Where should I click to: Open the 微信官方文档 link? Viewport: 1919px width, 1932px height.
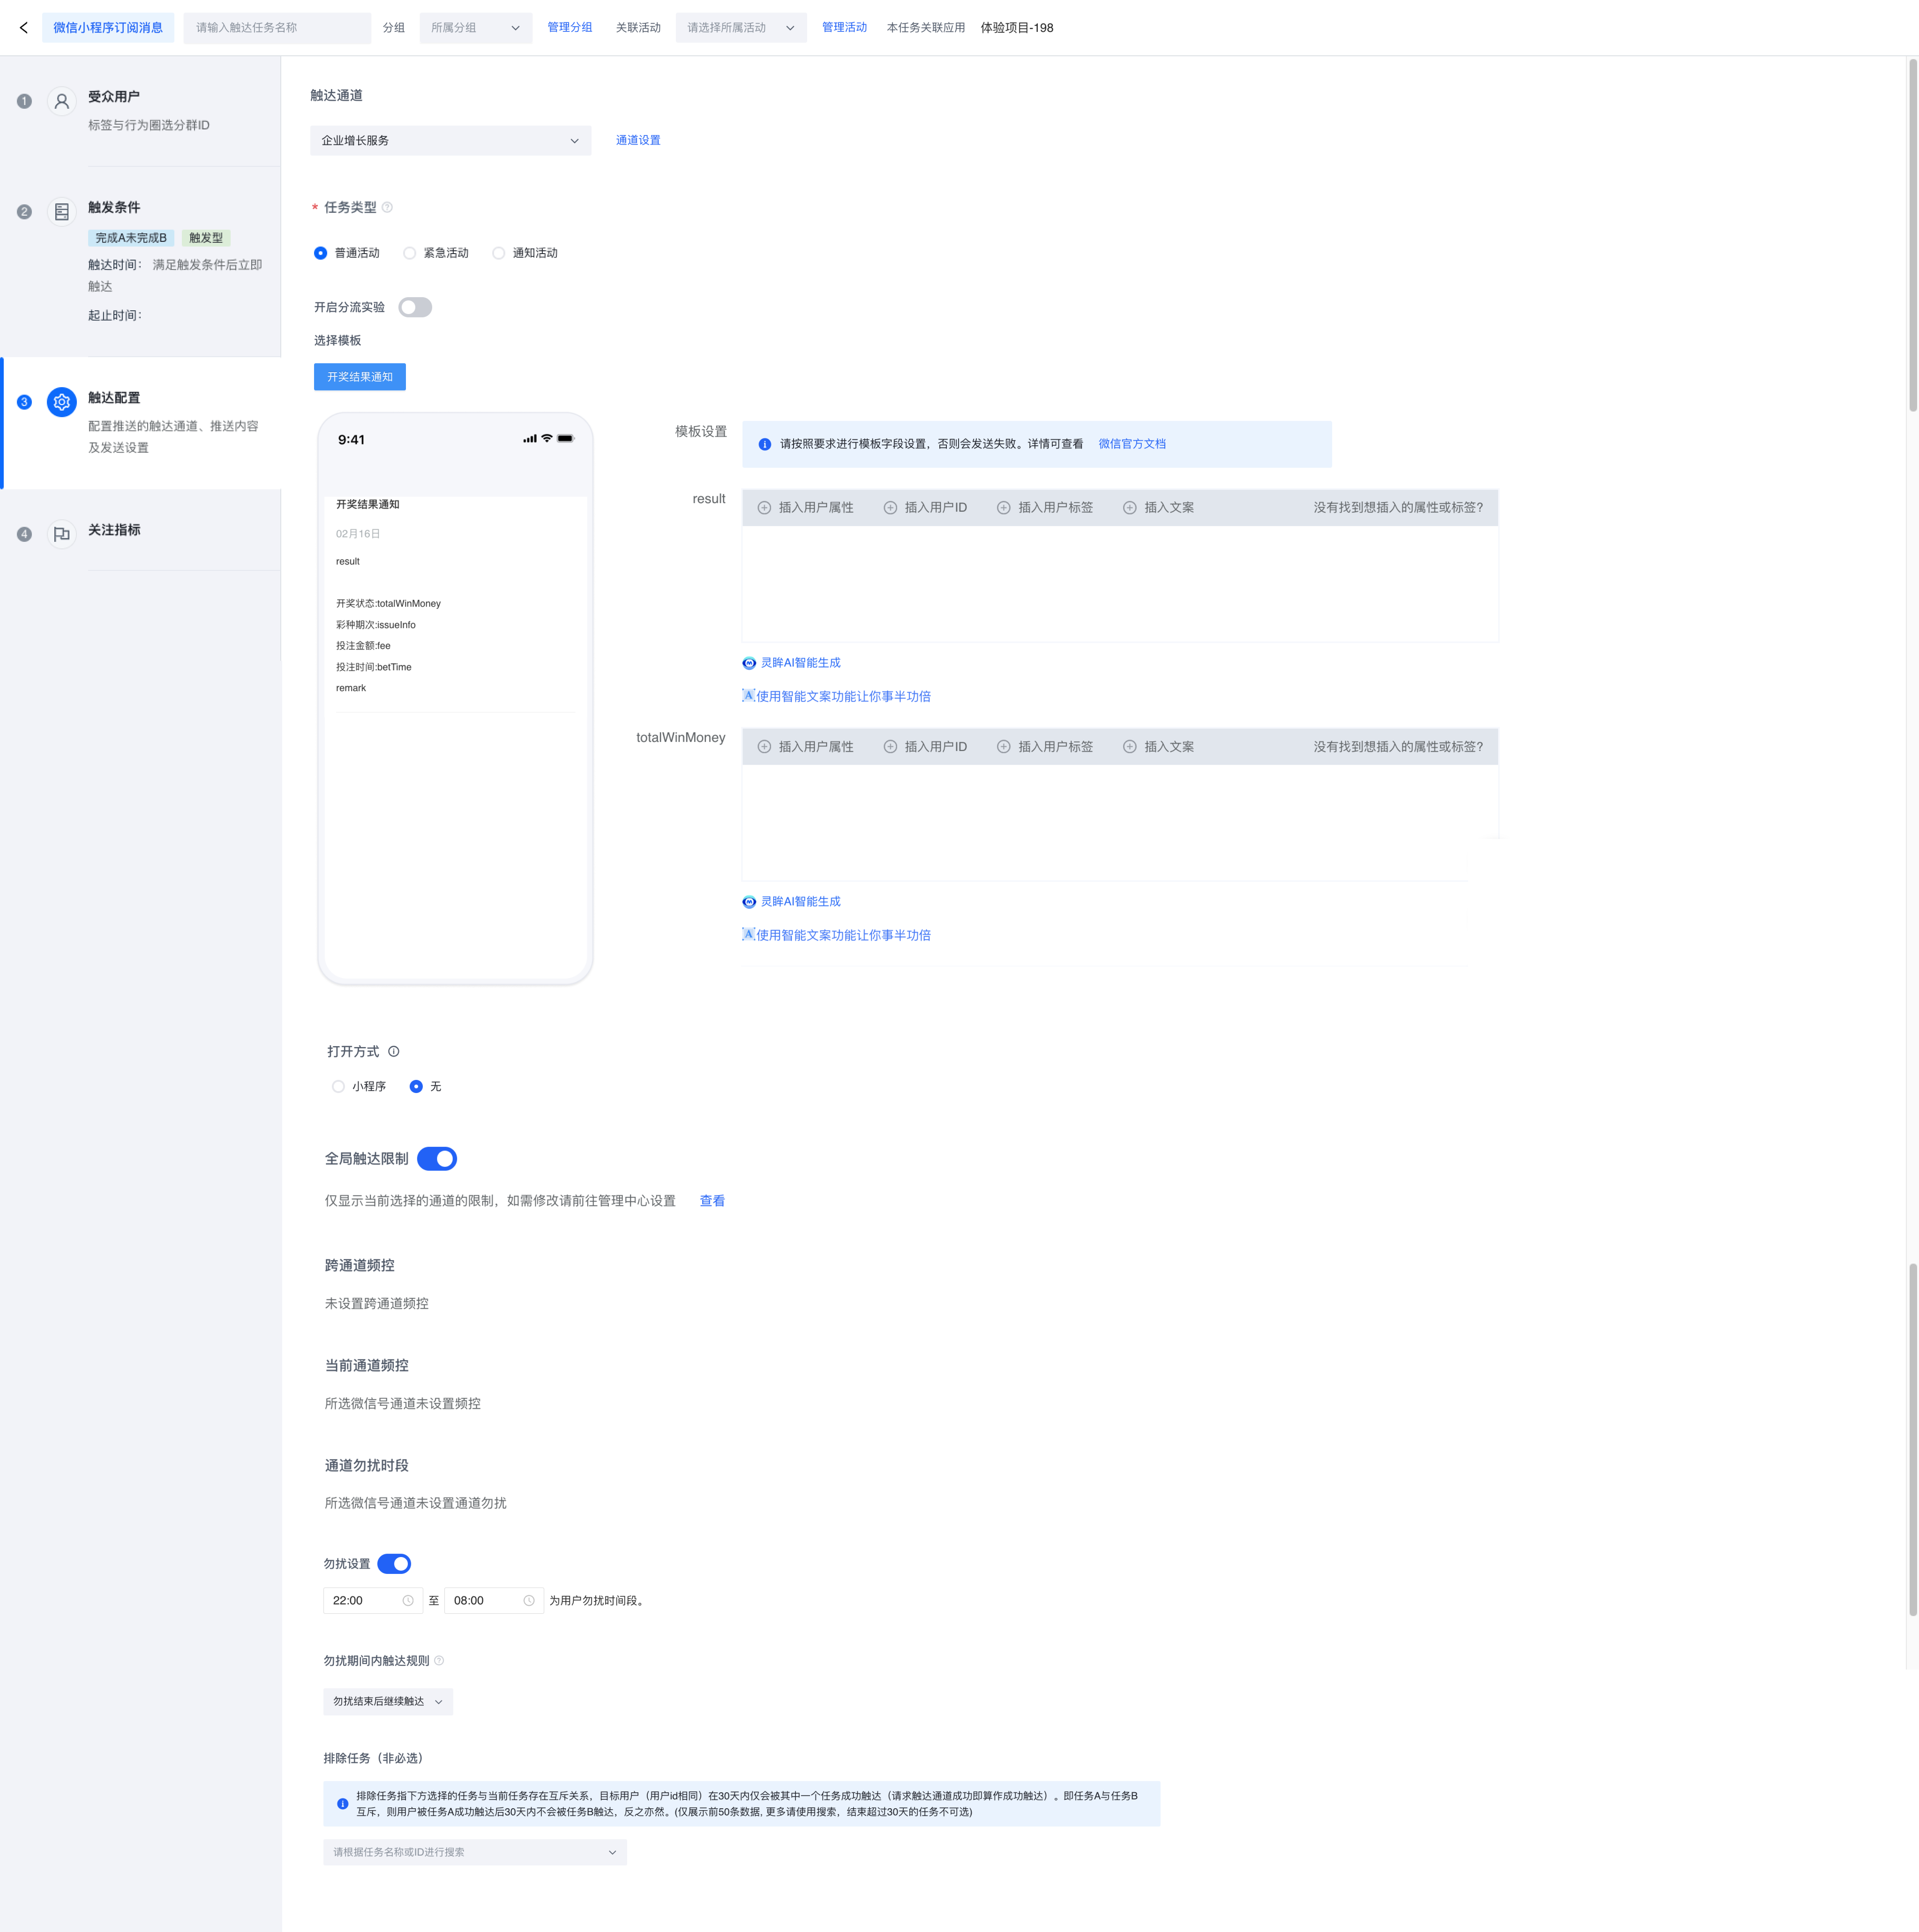[x=1132, y=444]
